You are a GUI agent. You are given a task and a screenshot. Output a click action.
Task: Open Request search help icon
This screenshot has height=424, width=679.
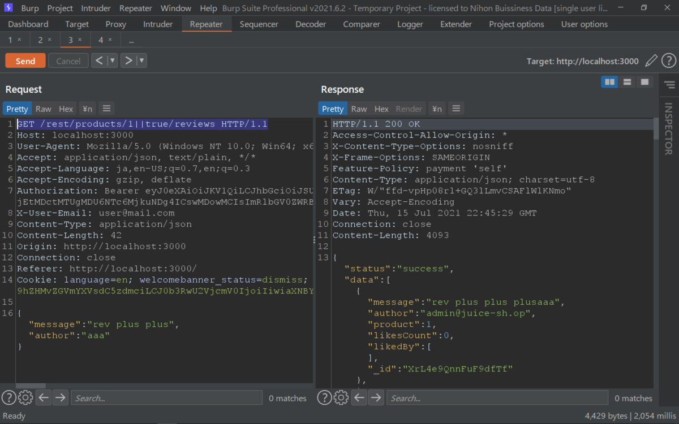tap(8, 398)
